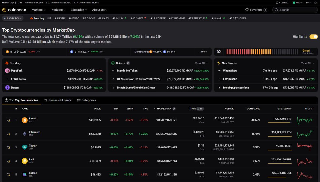Click the USD currency coin icon
The image size is (320, 182).
pyautogui.click(x=294, y=3)
